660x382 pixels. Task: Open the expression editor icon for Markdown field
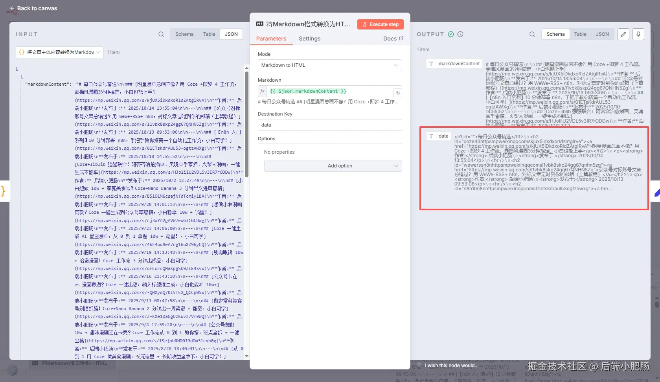(398, 93)
